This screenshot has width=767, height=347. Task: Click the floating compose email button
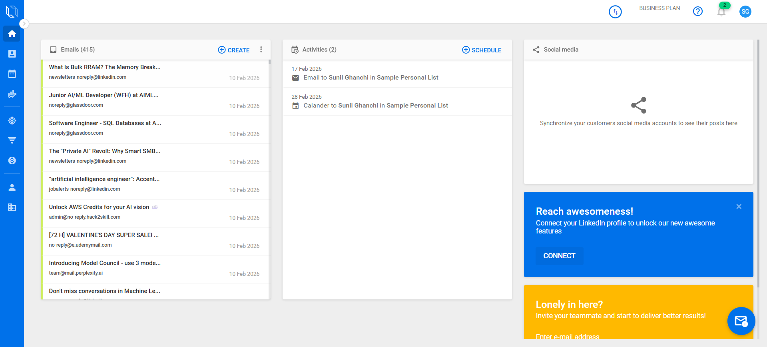click(x=741, y=321)
